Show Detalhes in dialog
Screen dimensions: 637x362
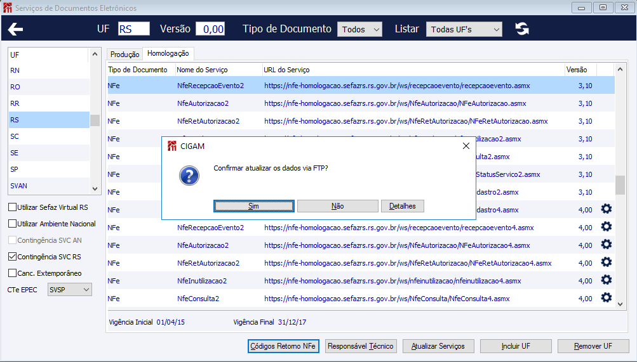pyautogui.click(x=403, y=206)
